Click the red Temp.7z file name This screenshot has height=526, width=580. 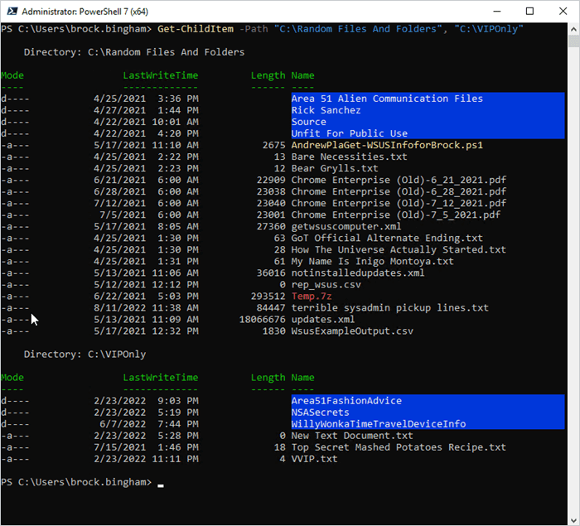coord(312,297)
